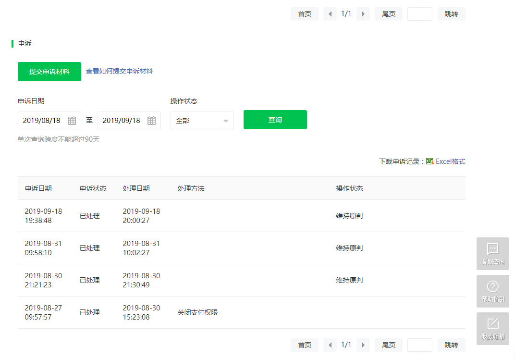
Task: Click the green 查询 button
Action: pos(275,120)
